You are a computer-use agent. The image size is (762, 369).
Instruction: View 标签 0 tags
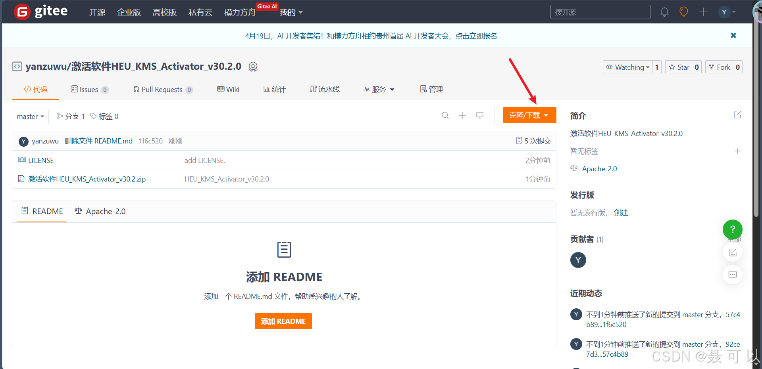click(104, 116)
